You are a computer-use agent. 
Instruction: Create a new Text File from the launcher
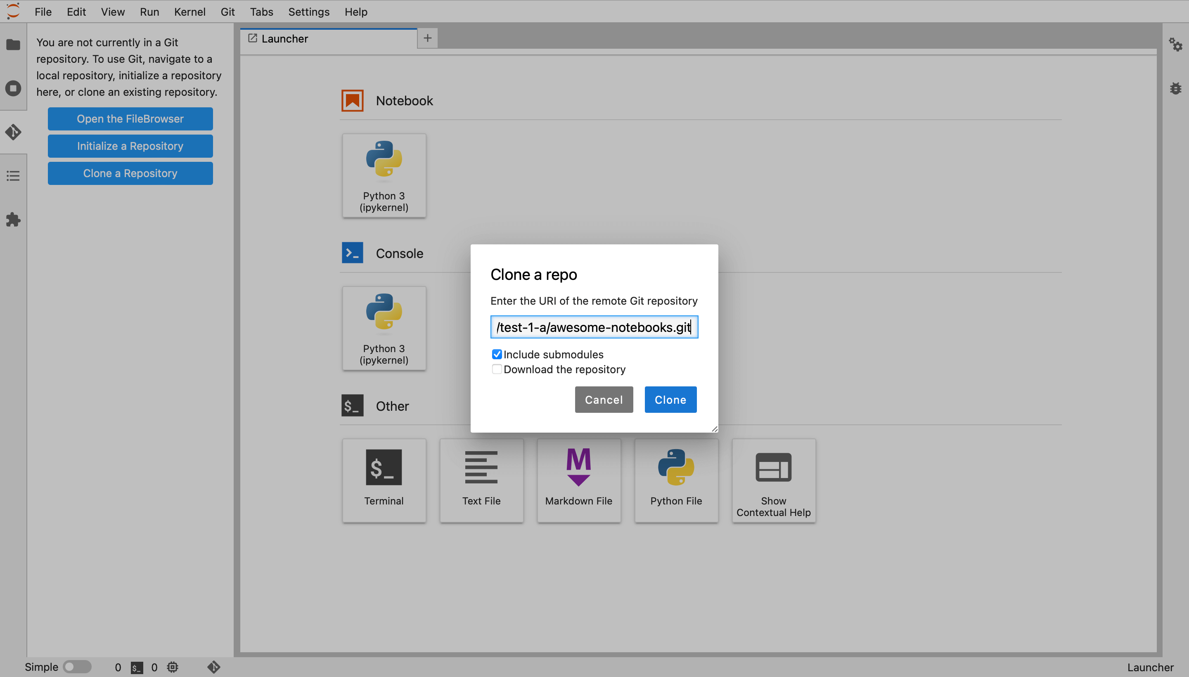[481, 480]
